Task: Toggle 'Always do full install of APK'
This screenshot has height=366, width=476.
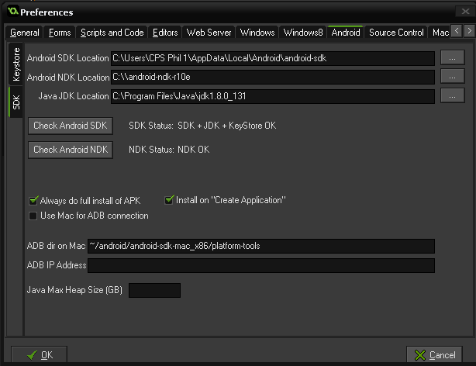Action: tap(33, 201)
